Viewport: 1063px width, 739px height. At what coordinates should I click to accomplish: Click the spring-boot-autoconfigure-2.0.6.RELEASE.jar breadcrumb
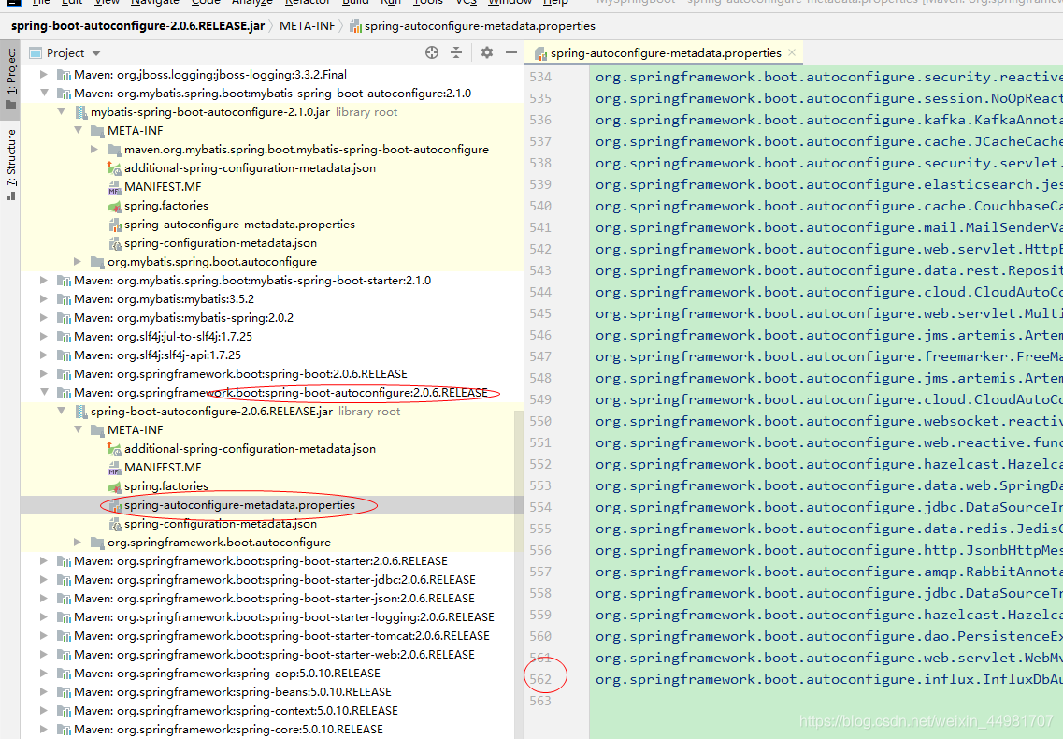[x=137, y=26]
